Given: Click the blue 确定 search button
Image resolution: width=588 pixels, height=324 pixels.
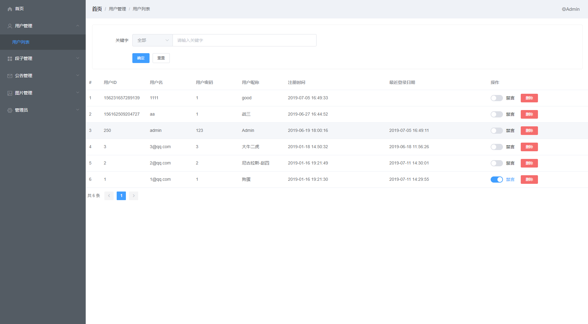Looking at the screenshot, I should (141, 58).
